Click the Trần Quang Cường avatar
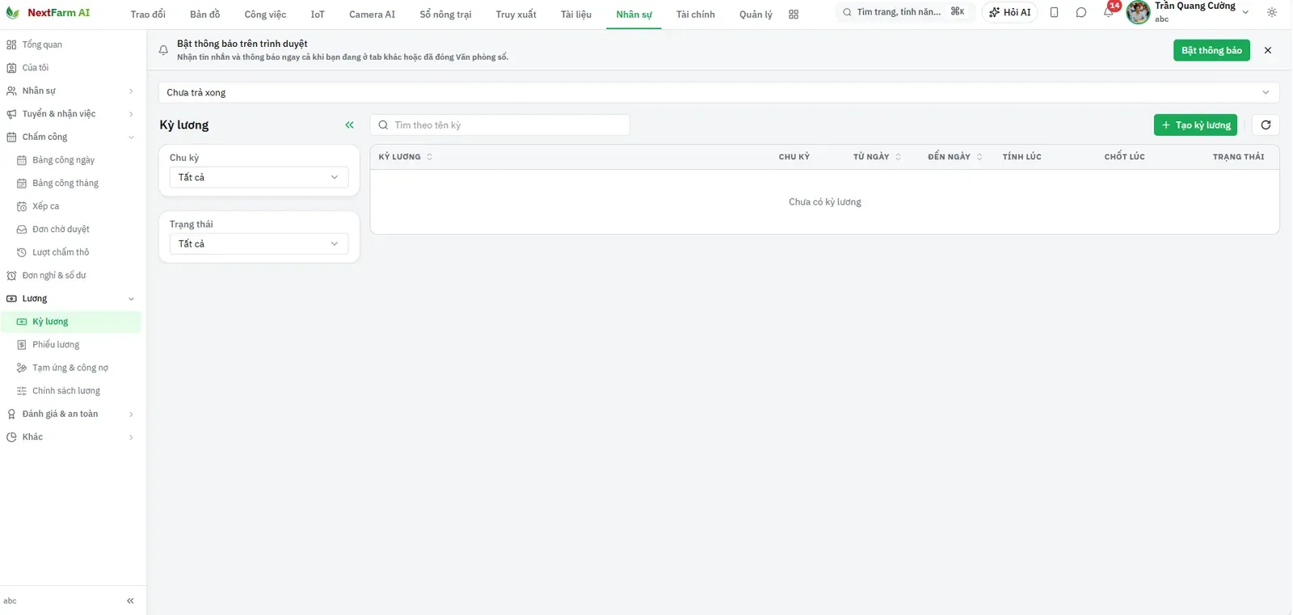The image size is (1293, 615). [1138, 13]
